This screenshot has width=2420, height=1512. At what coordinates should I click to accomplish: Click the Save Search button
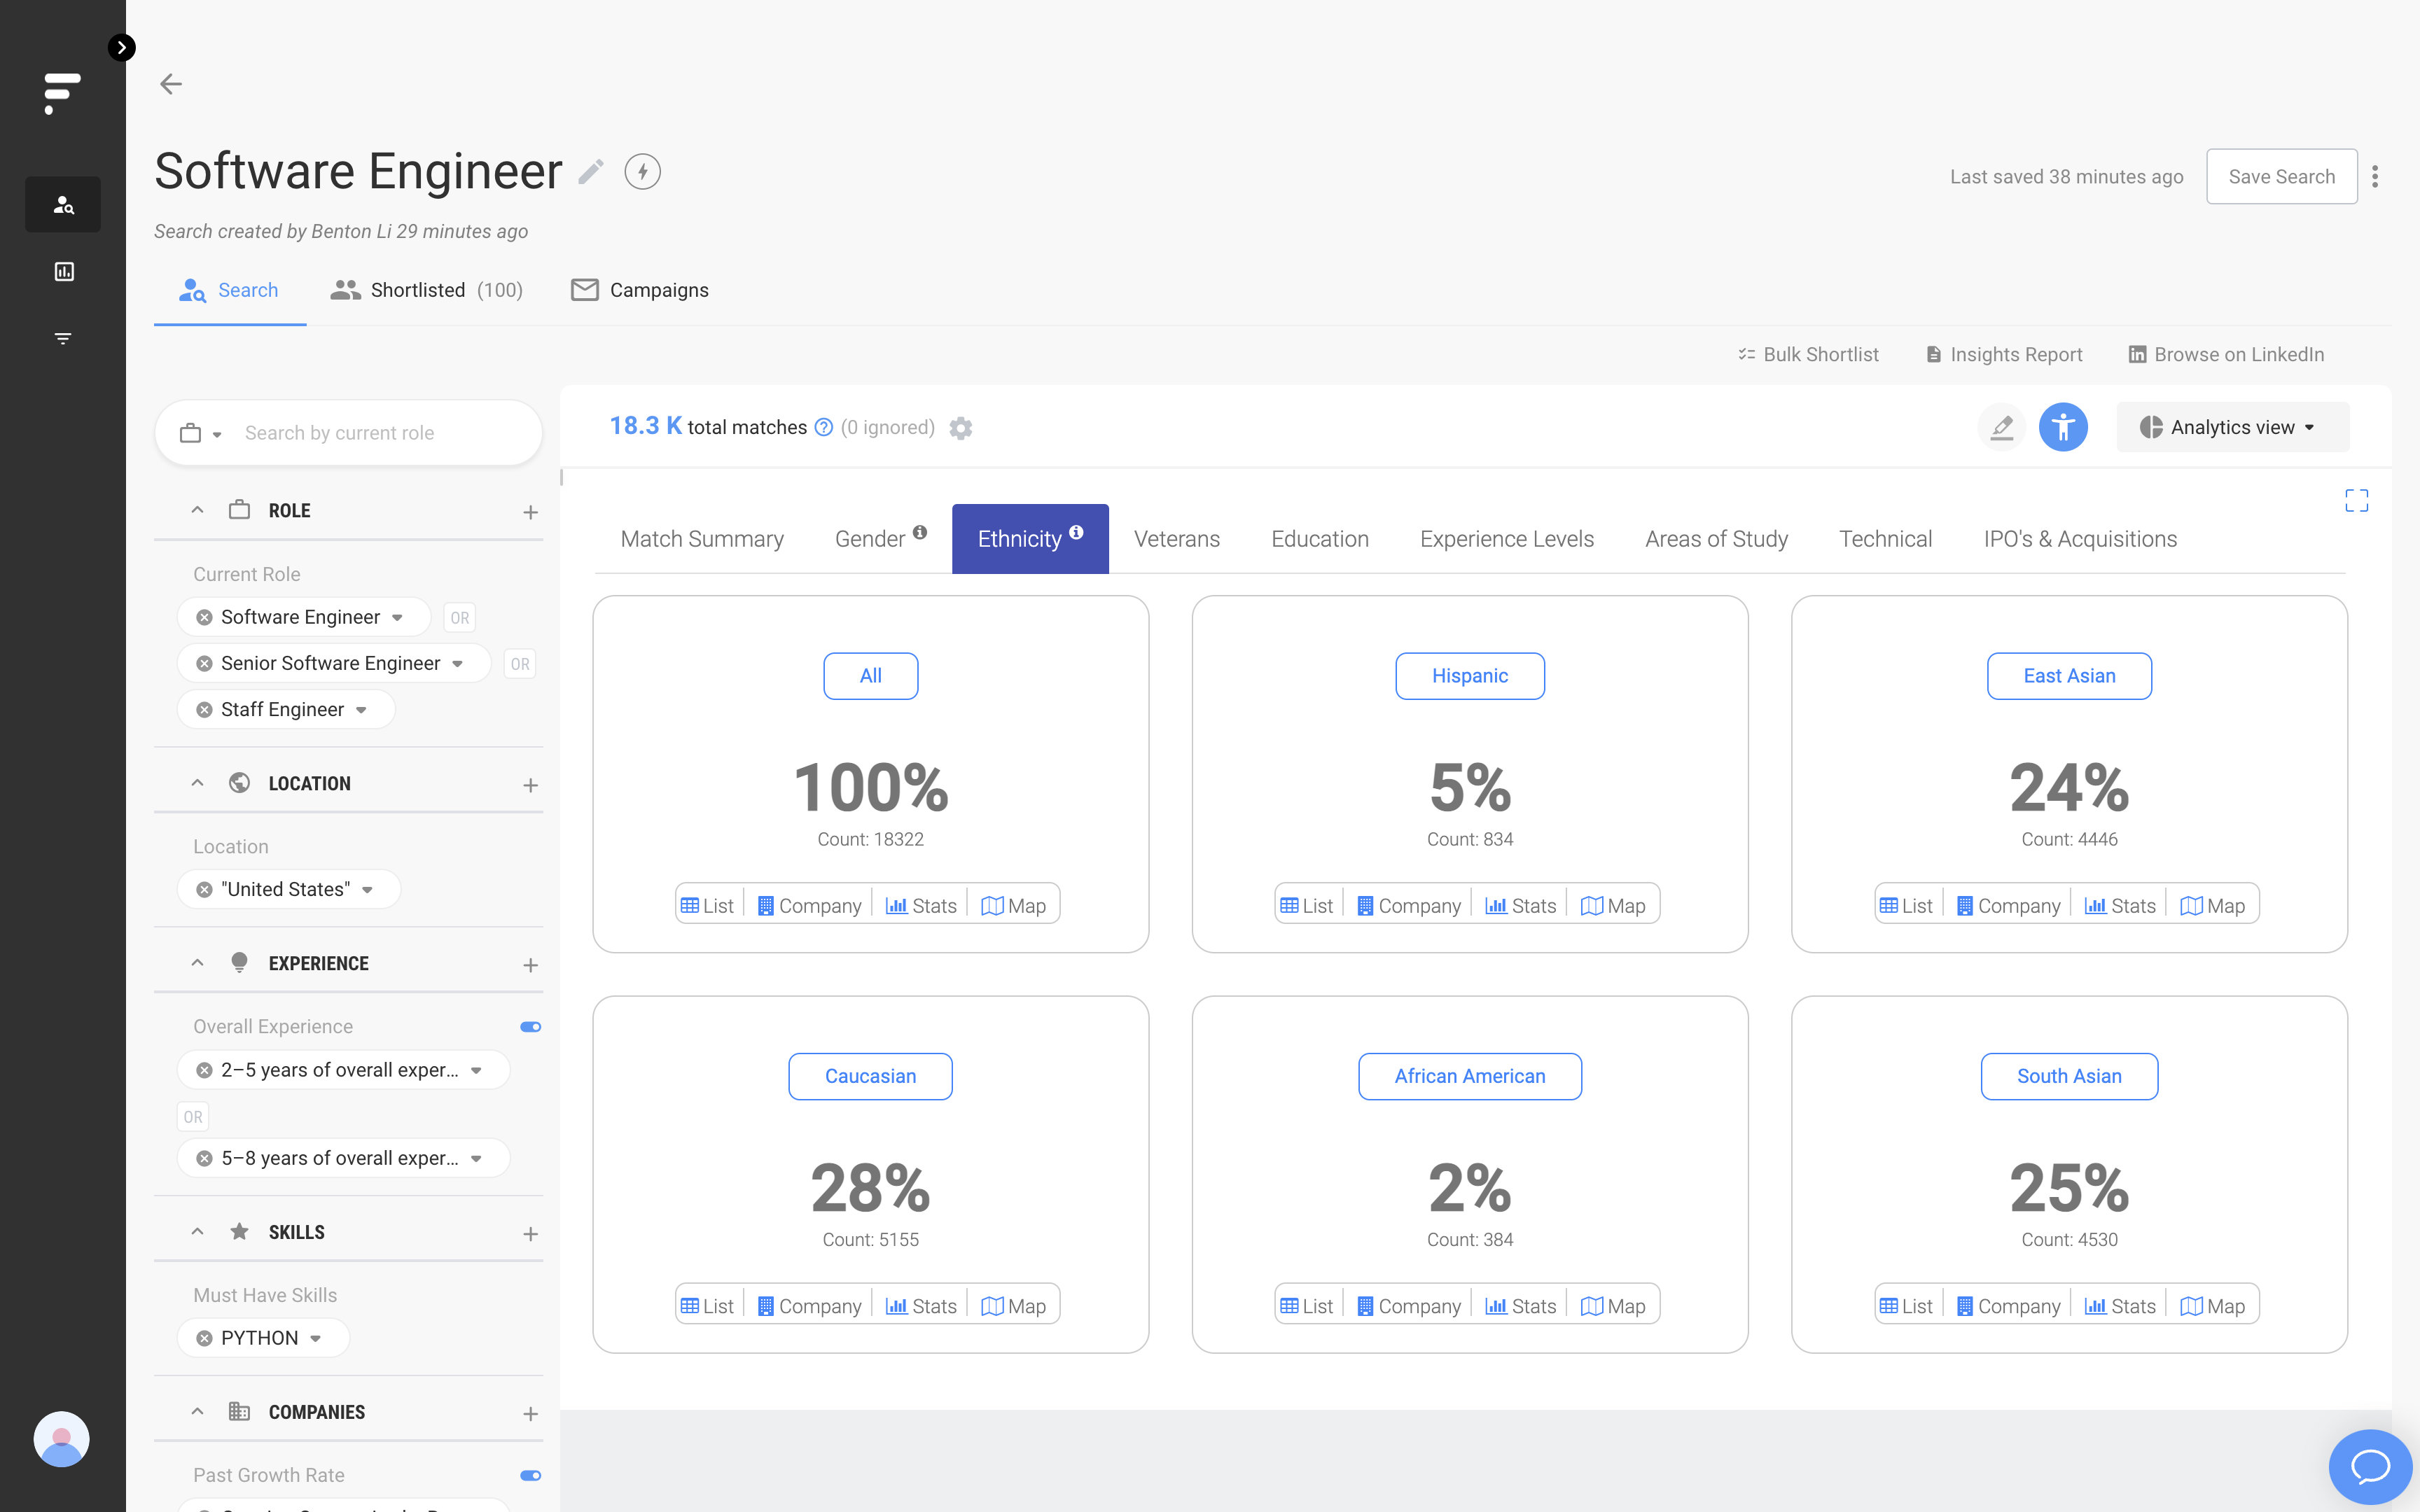pos(2281,177)
